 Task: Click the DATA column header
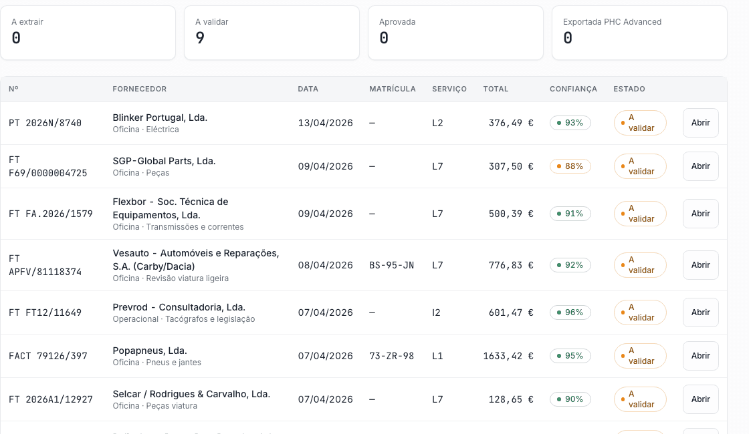coord(308,89)
